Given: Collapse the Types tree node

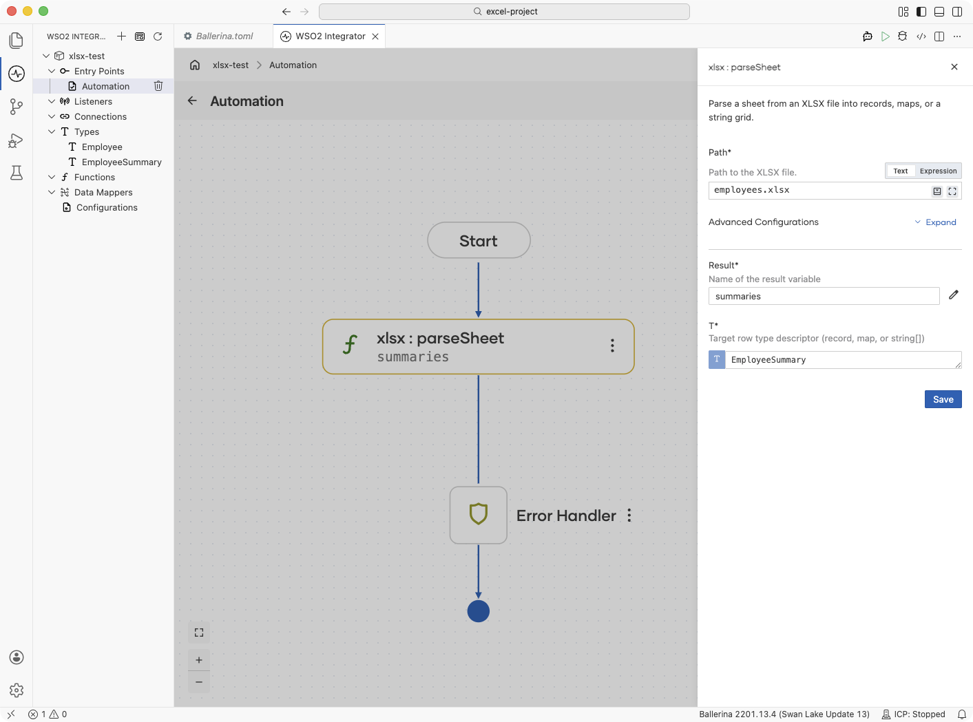Looking at the screenshot, I should click(52, 131).
